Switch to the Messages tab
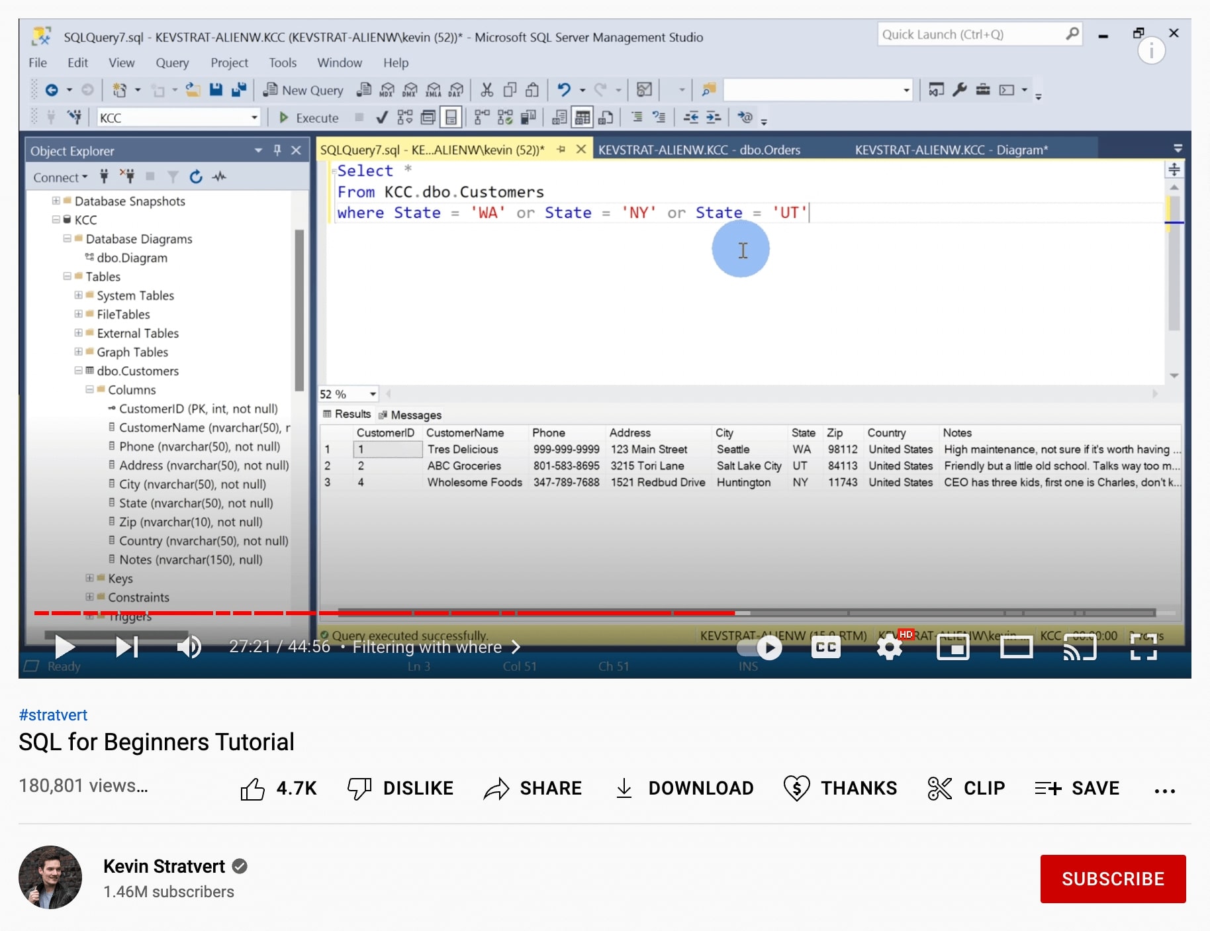 click(410, 415)
